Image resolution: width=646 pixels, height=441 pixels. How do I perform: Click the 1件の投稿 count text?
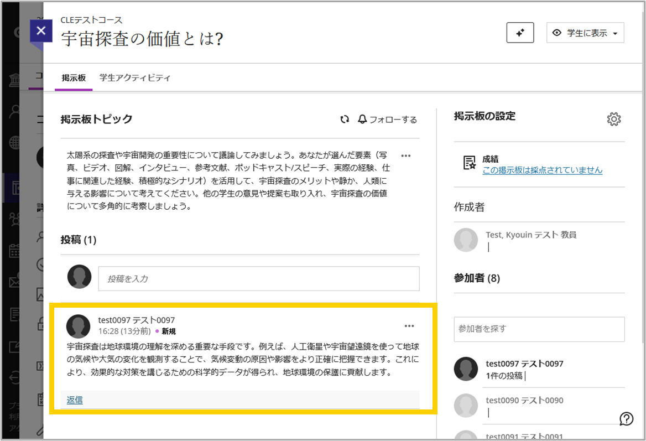504,376
